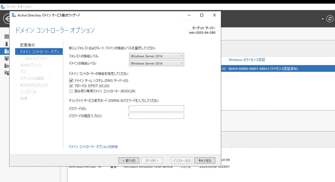This screenshot has width=335, height=182.
Task: Open the All Servers sidebar icon
Action: coord(7,51)
